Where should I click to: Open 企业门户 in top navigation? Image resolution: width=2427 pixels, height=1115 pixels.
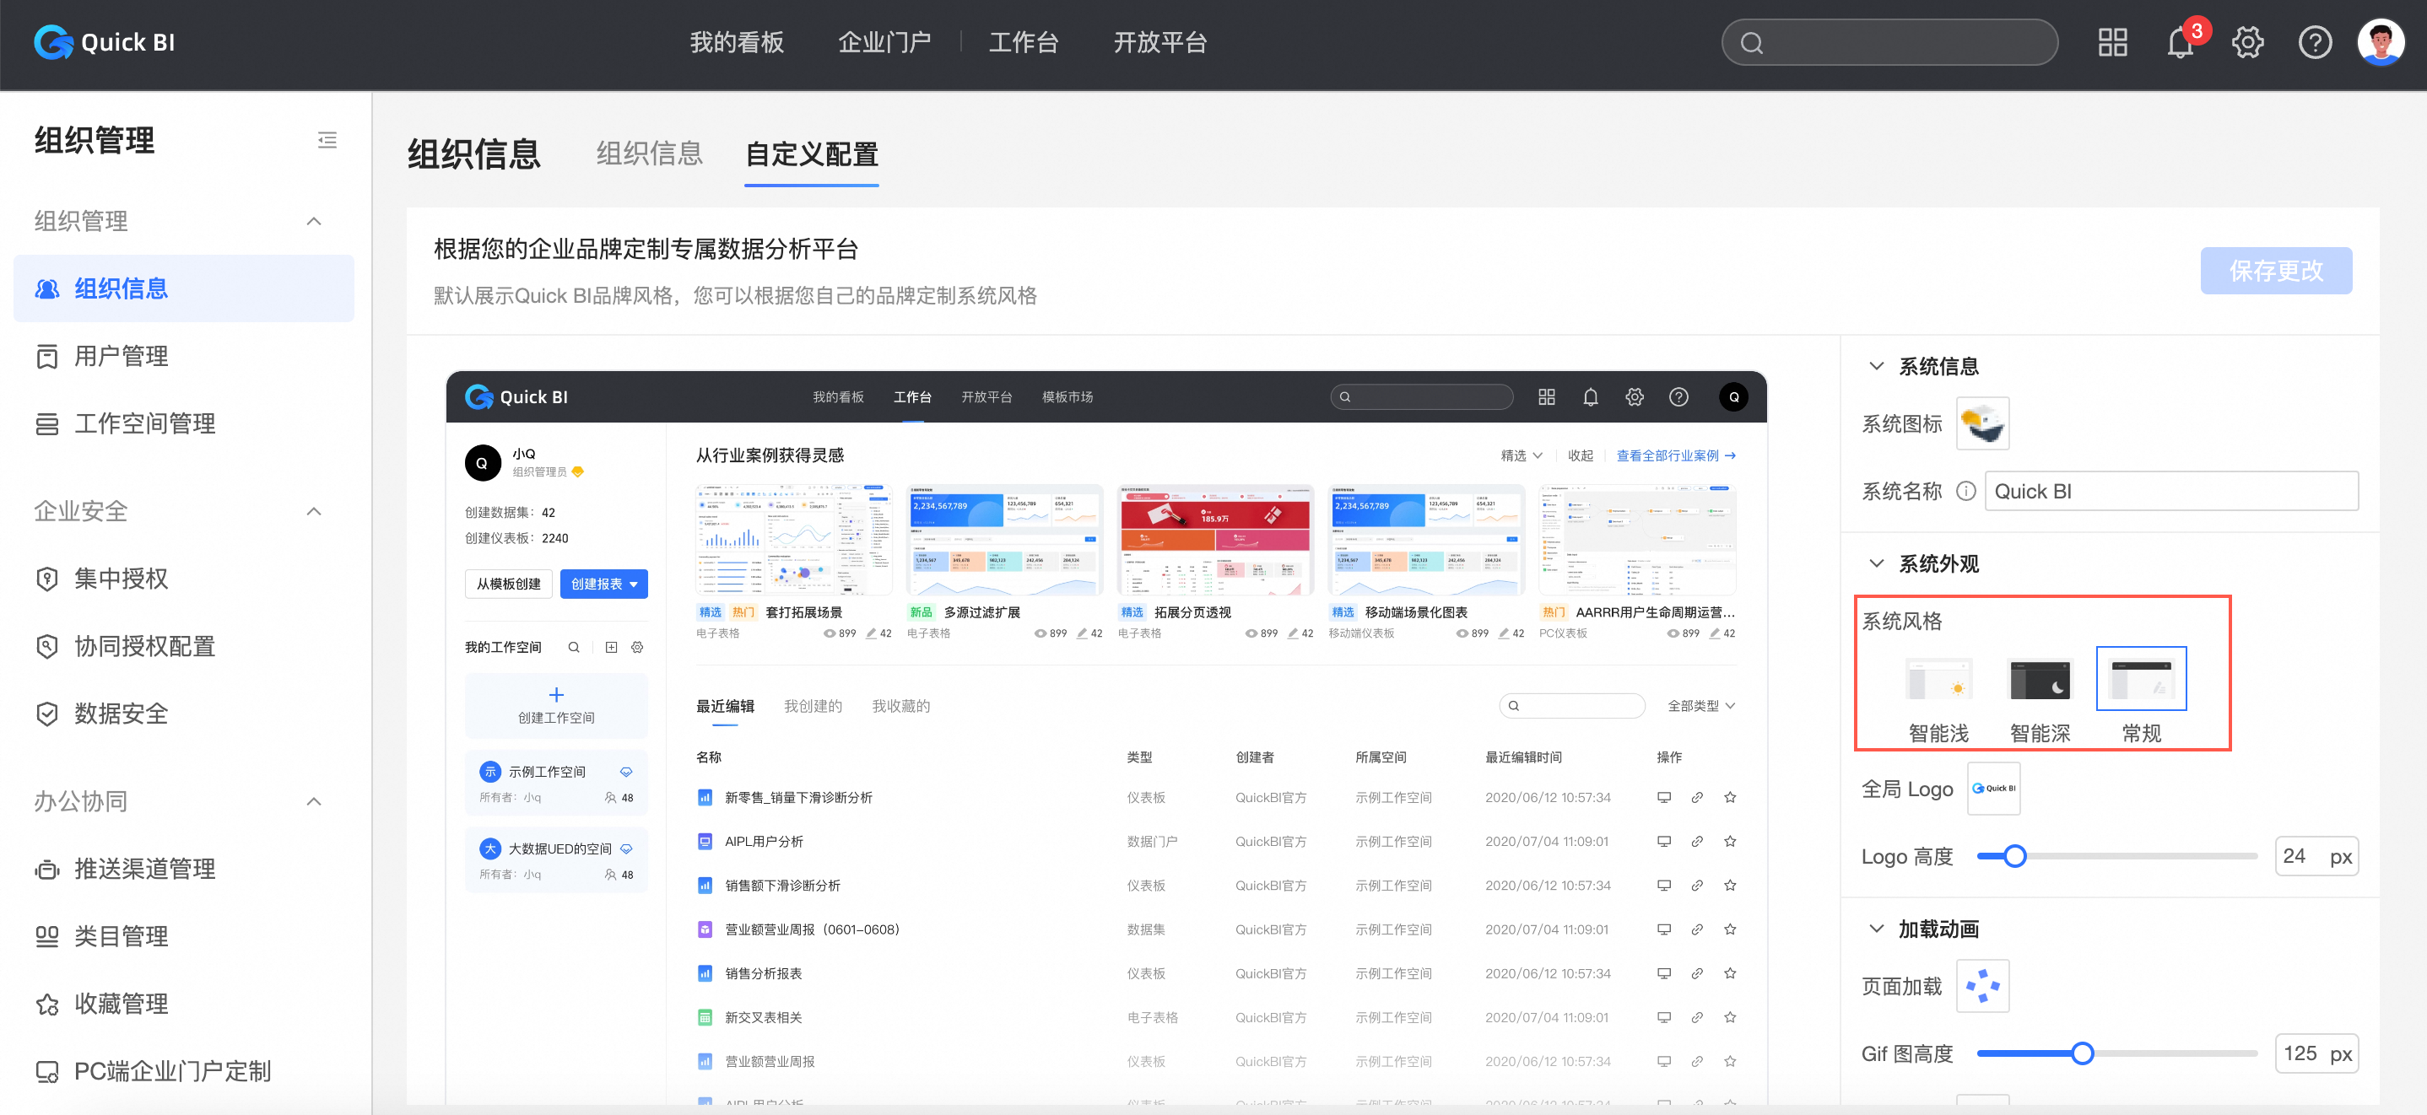coord(884,42)
